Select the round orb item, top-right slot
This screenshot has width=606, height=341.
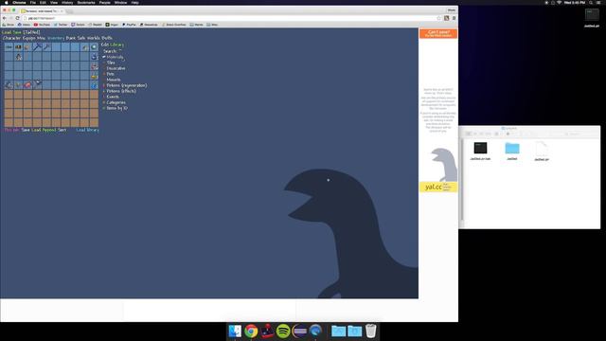pyautogui.click(x=94, y=47)
